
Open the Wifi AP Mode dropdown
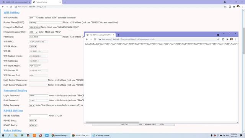(x=33, y=18)
